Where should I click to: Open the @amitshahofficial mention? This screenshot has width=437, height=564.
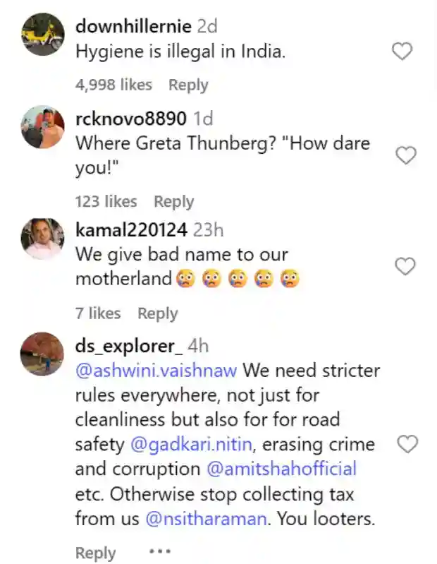point(281,469)
